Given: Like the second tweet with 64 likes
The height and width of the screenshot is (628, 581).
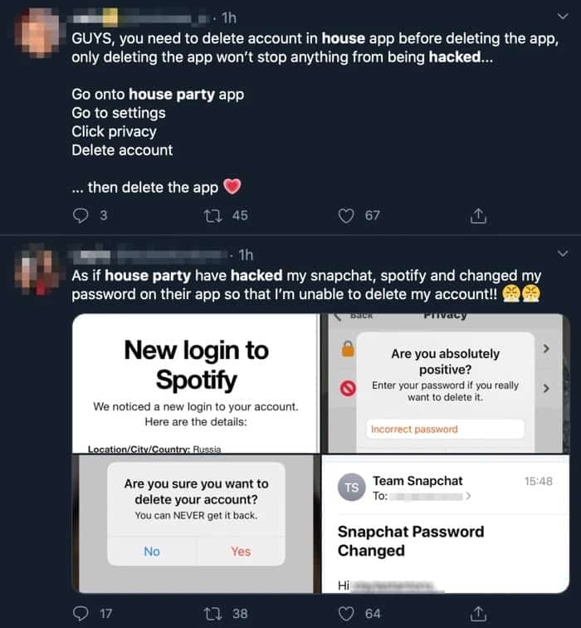Looking at the screenshot, I should [x=346, y=613].
